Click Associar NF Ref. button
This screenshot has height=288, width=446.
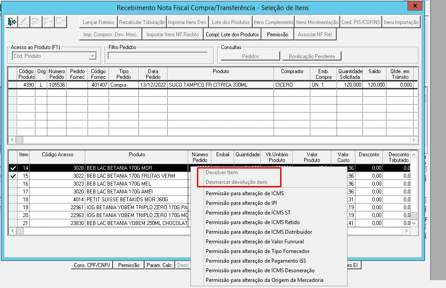(x=315, y=35)
